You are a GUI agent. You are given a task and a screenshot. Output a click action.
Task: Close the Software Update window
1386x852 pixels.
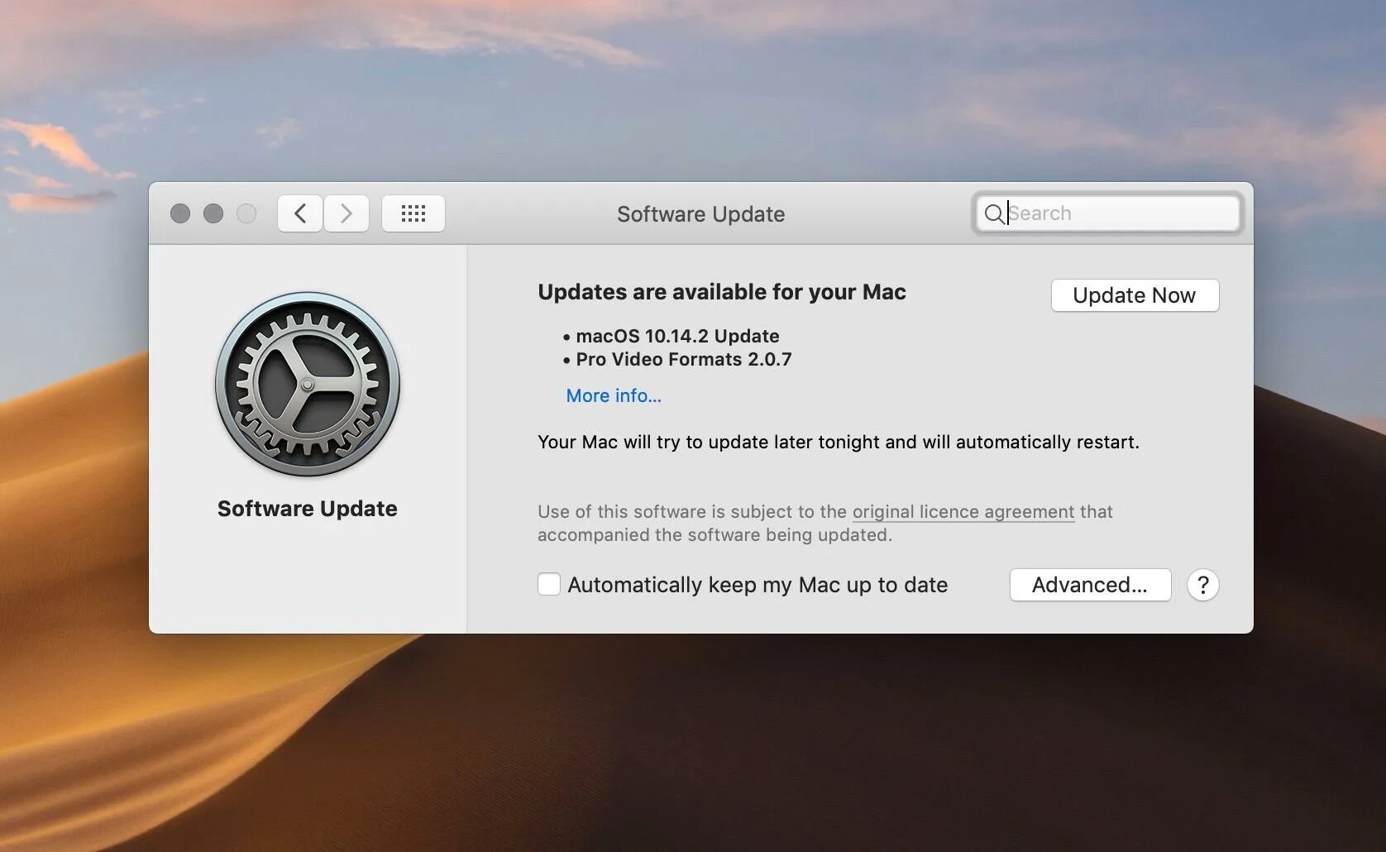(180, 213)
